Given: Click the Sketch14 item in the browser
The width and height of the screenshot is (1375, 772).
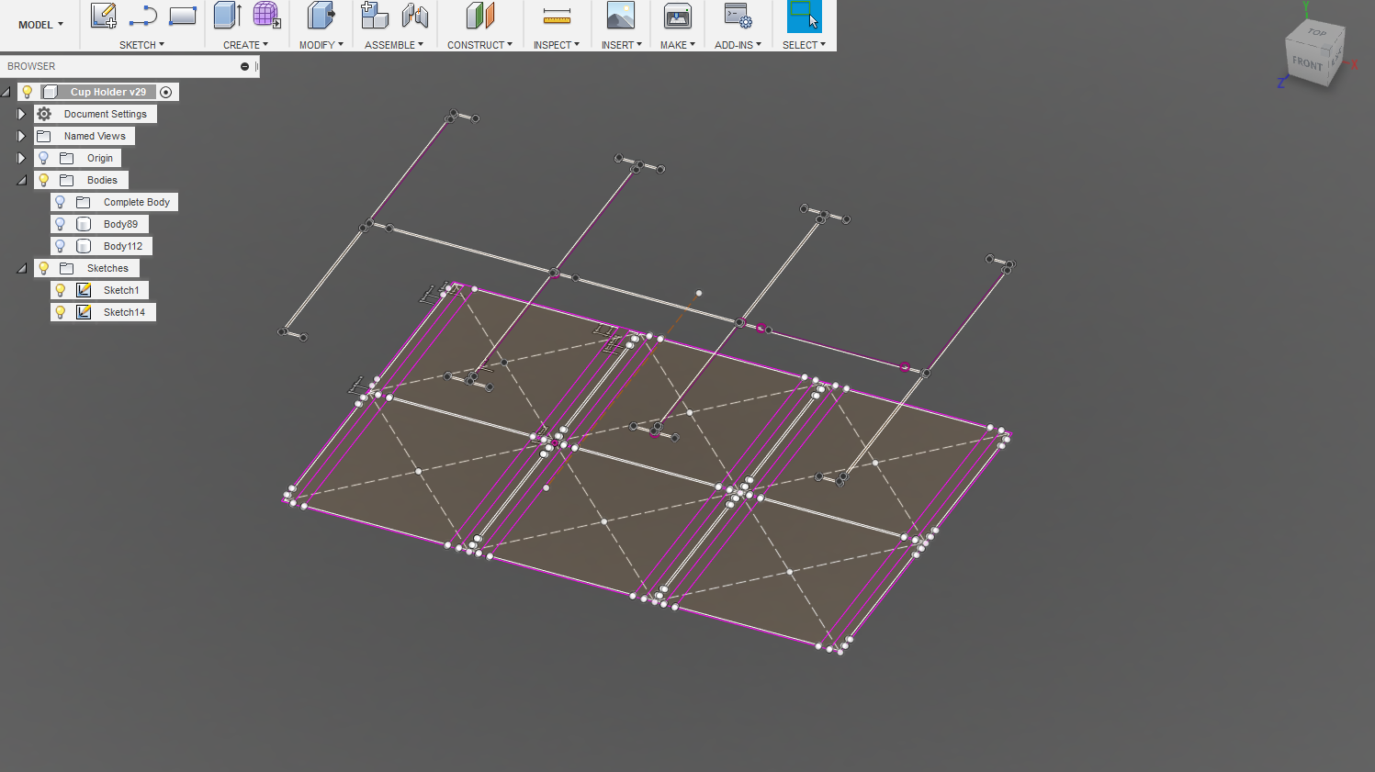Looking at the screenshot, I should tap(125, 312).
